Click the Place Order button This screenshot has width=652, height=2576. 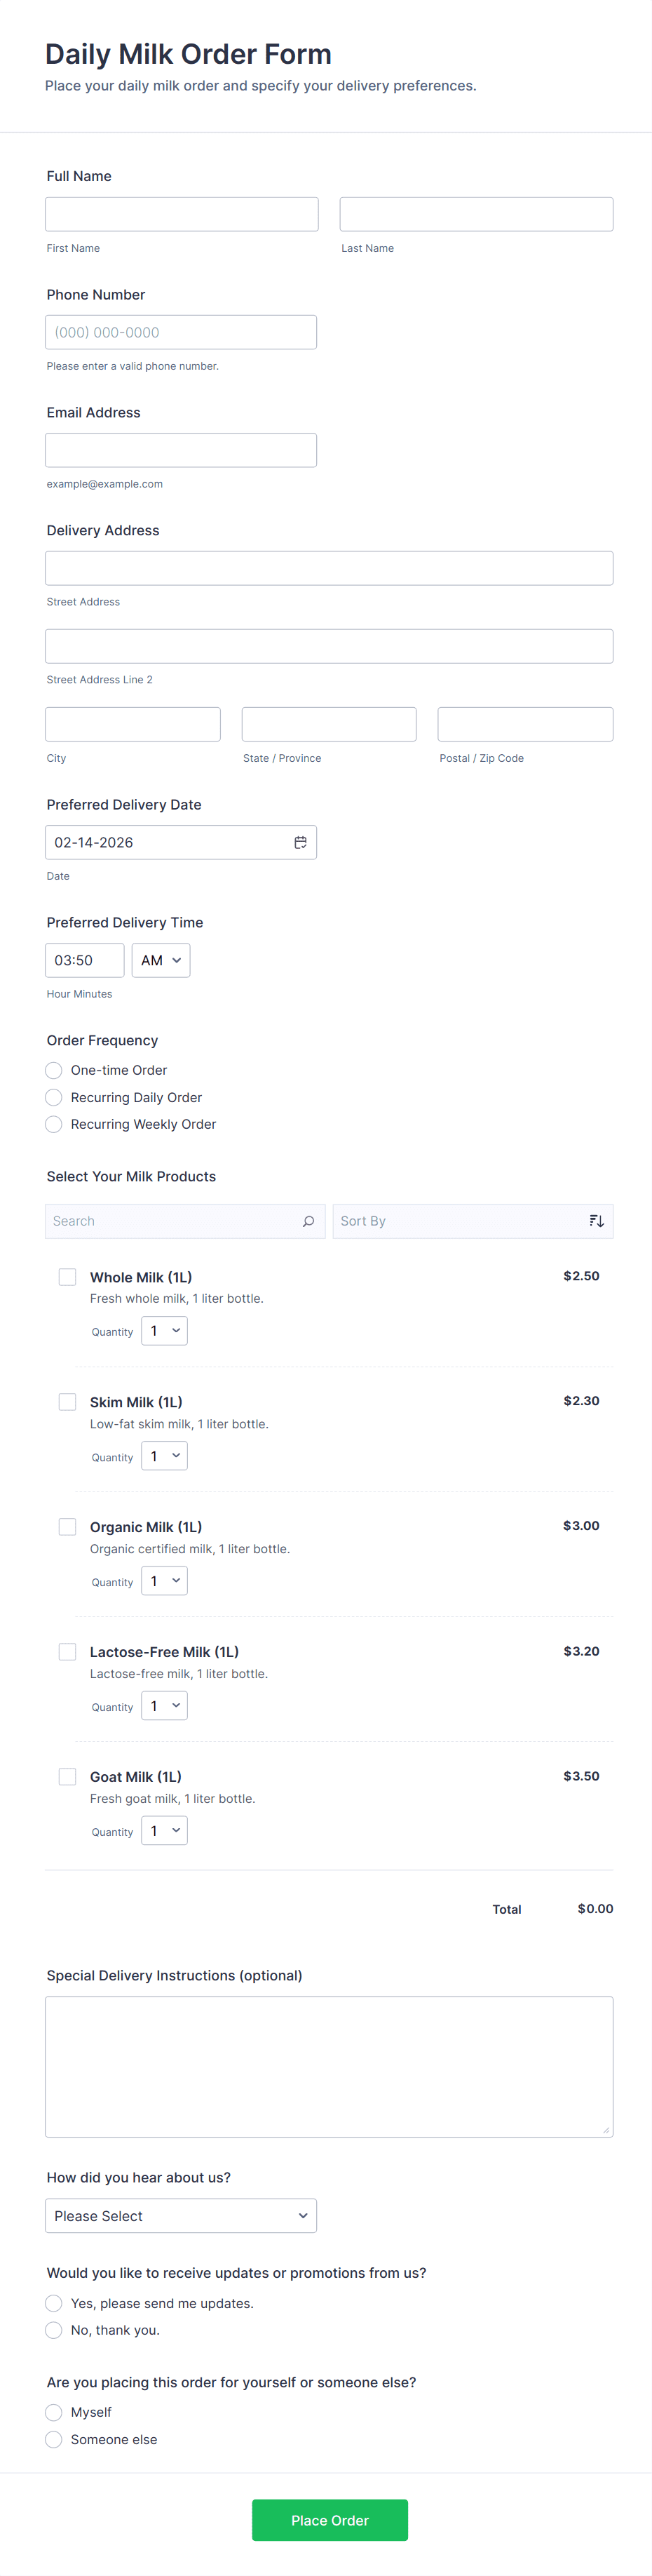coord(330,2520)
